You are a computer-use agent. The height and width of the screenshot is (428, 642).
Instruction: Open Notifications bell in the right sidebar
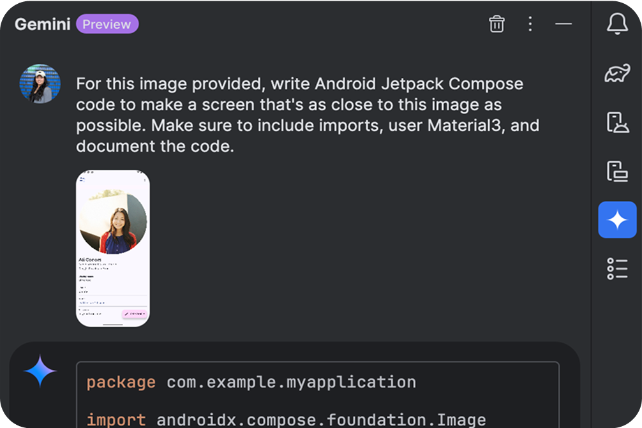tap(617, 24)
